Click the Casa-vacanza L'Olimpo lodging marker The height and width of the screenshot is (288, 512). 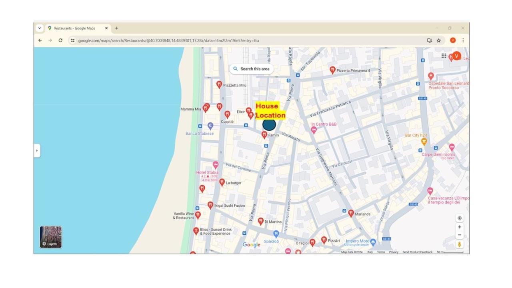tap(430, 191)
